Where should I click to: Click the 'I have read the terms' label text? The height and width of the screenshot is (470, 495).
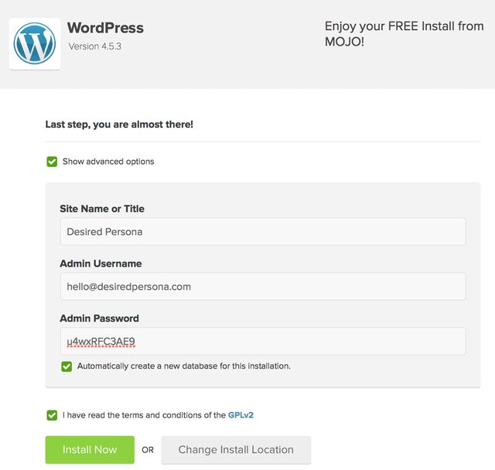(144, 415)
